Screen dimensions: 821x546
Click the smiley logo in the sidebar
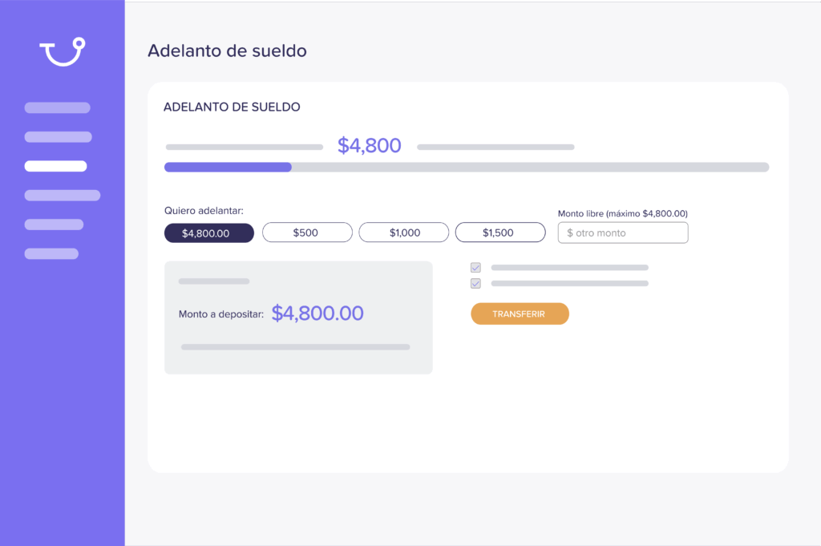point(63,51)
